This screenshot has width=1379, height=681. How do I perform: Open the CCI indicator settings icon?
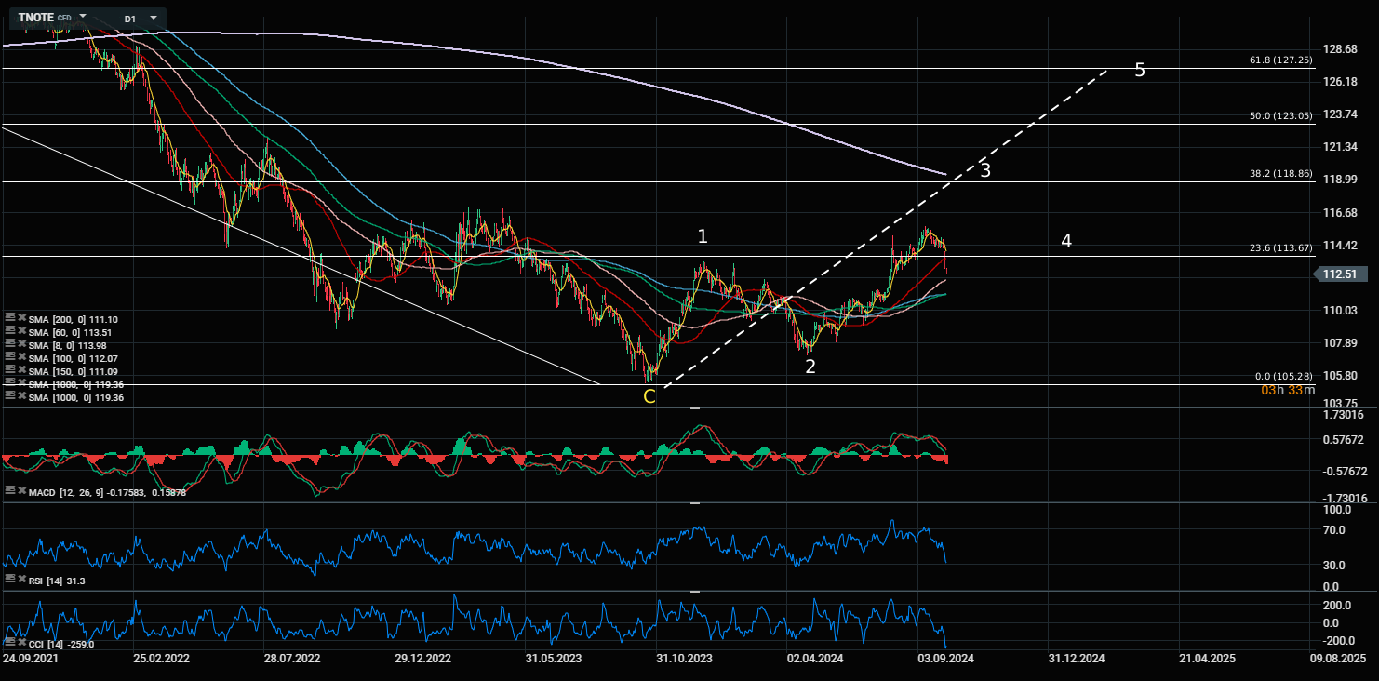click(x=9, y=642)
